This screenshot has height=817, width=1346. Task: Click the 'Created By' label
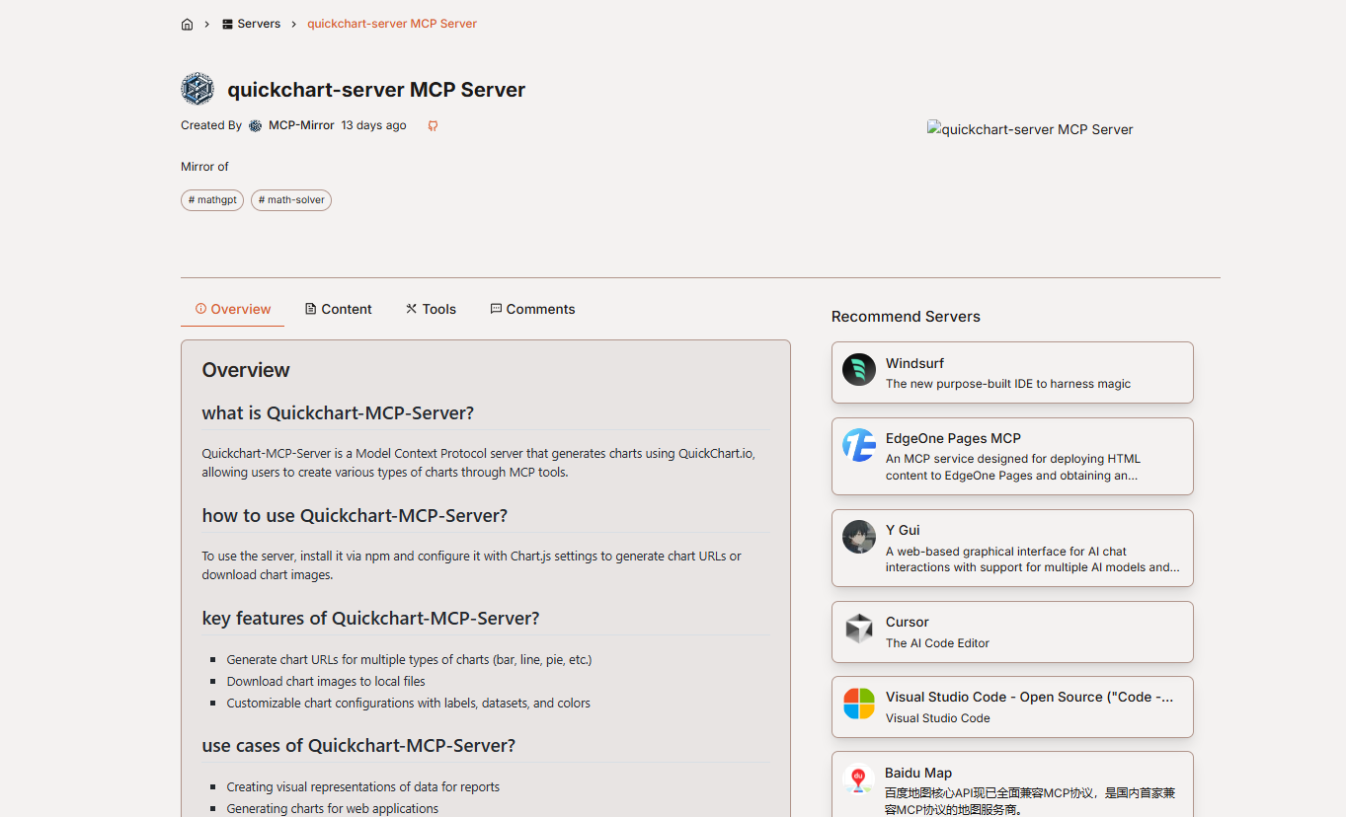(x=211, y=125)
